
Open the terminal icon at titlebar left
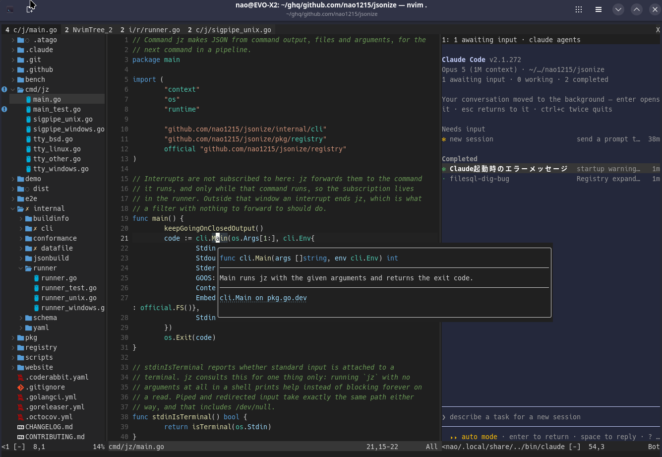coord(10,9)
